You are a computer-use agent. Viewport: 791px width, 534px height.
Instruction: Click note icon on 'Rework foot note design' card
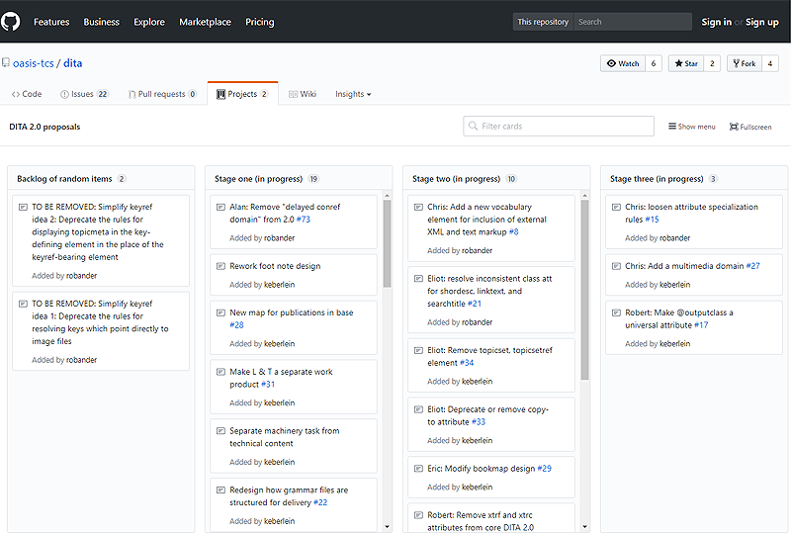tap(220, 266)
